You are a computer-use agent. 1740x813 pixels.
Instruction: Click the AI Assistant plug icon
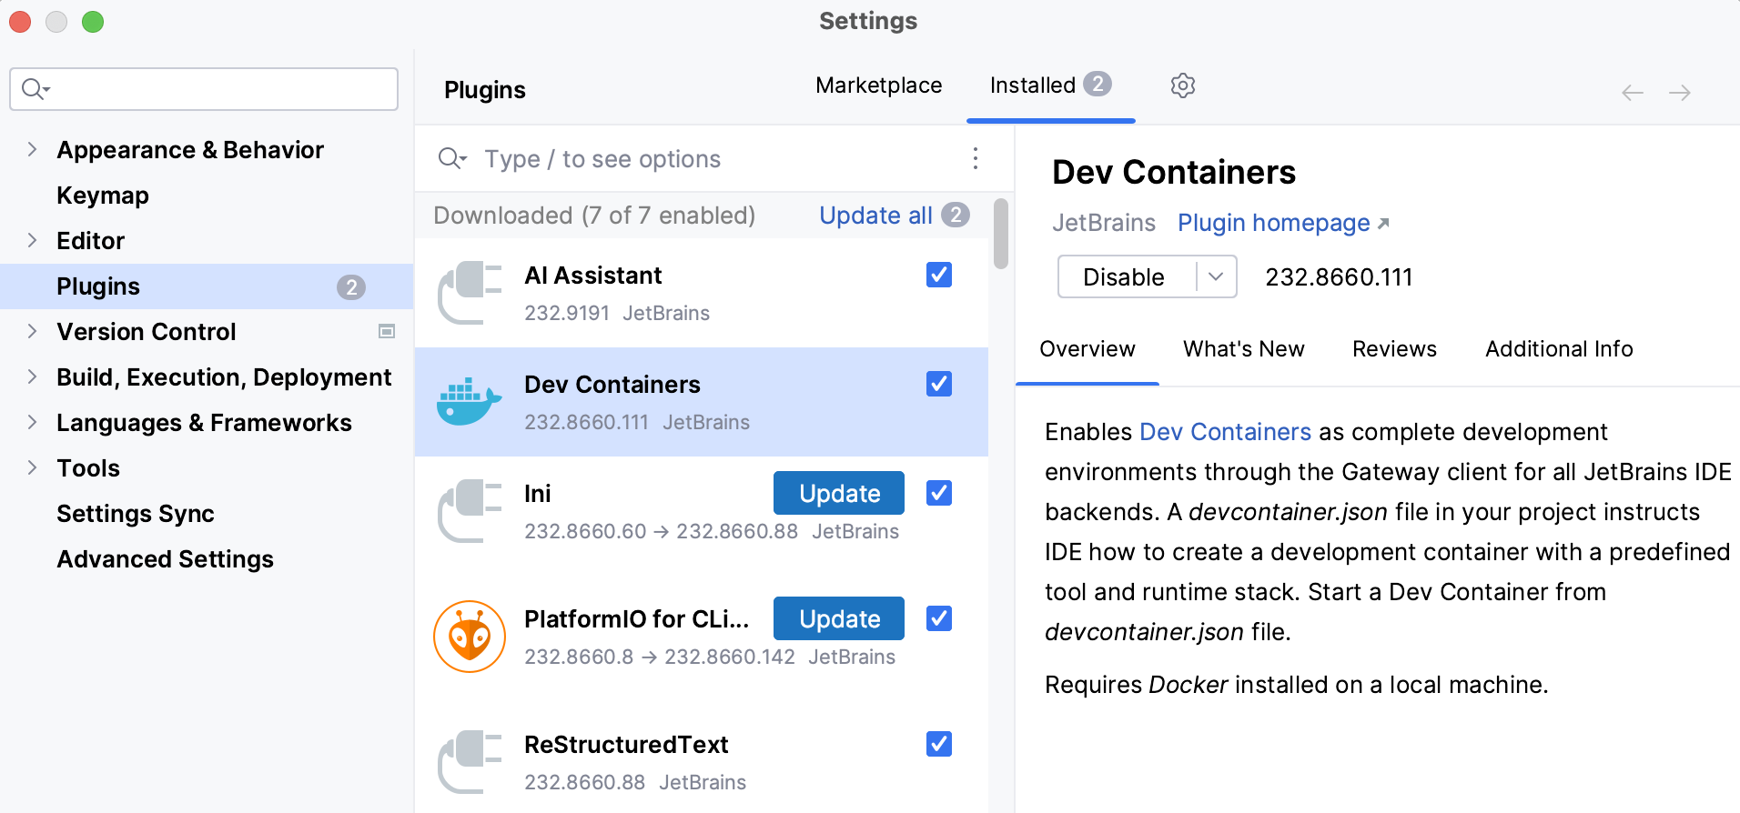click(470, 293)
